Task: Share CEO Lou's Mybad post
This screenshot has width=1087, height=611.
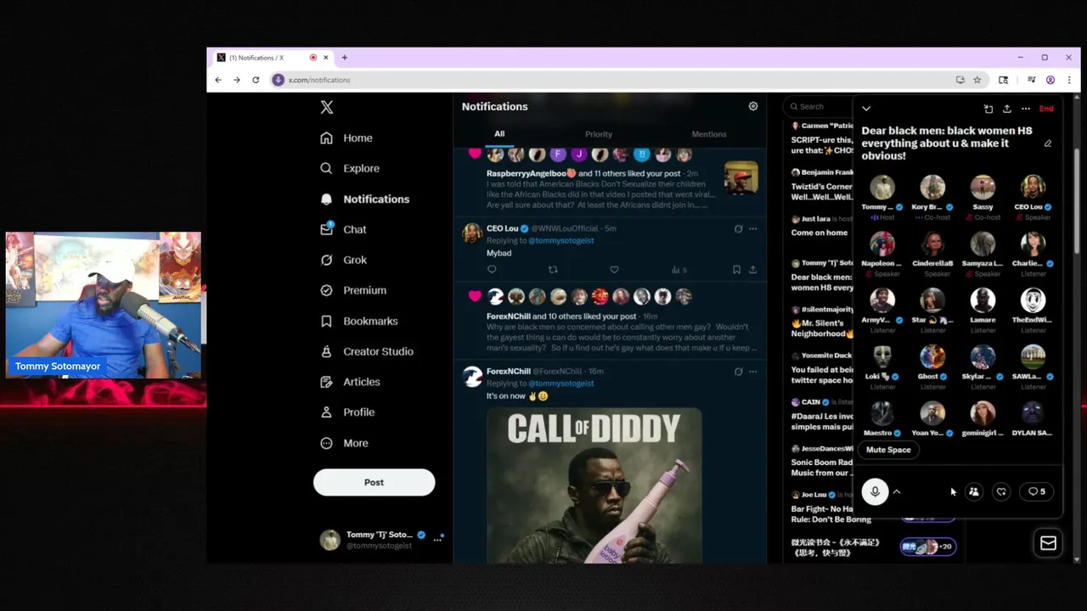Action: tap(752, 270)
